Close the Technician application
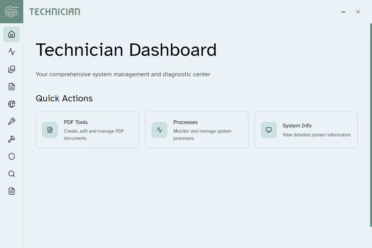The width and height of the screenshot is (372, 248). coord(358,12)
